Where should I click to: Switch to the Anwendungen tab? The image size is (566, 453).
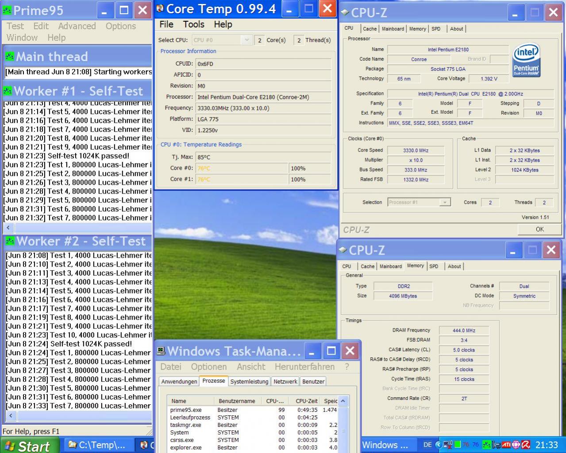179,381
